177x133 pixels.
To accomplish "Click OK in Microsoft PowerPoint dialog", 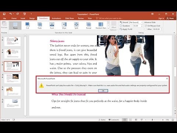I will [x=103, y=91].
